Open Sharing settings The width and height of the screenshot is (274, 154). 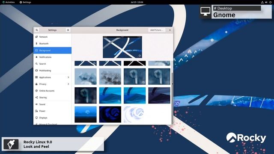(x=52, y=98)
